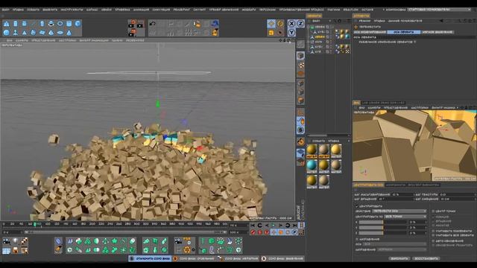The width and height of the screenshot is (477, 268).
Task: Open the Рендеринг menu
Action: [182, 10]
